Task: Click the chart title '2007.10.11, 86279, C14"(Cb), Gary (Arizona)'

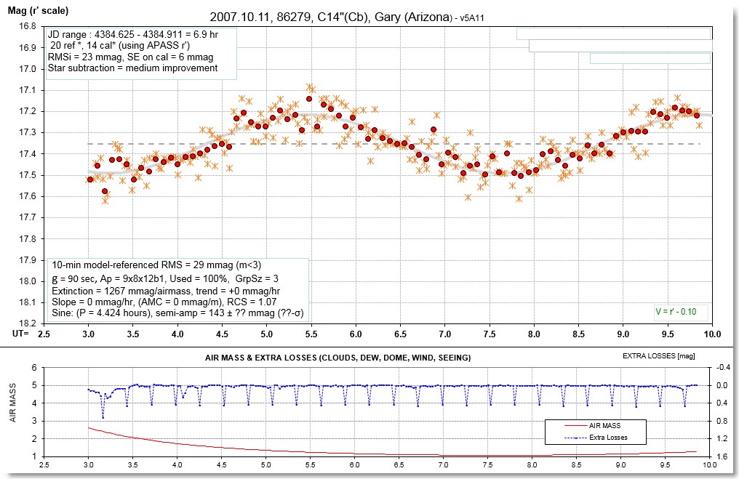Action: (330, 17)
